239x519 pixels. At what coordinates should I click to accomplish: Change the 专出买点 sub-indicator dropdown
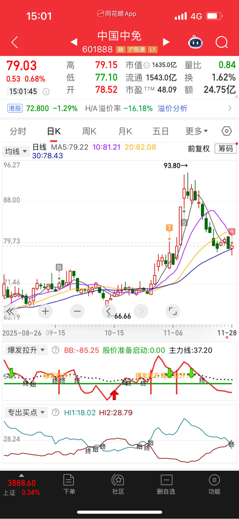pyautogui.click(x=26, y=413)
